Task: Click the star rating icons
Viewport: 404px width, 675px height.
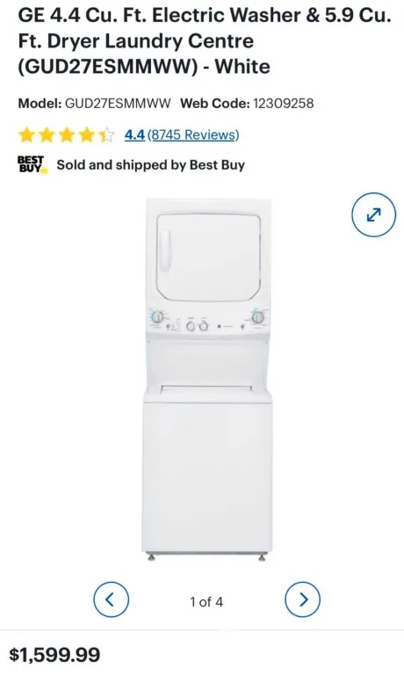Action: pyautogui.click(x=66, y=135)
